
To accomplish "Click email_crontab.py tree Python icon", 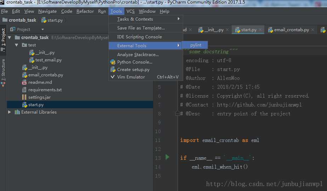I will (x=24, y=75).
